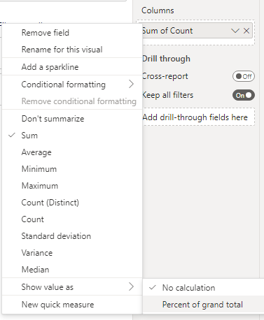Choose Minimum aggregation
Viewport: 264px width, 320px height.
point(72,169)
